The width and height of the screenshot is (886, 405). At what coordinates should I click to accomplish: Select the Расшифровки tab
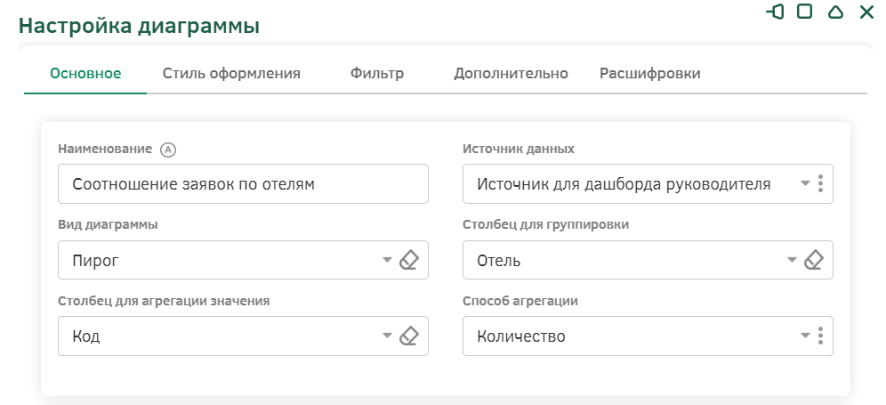[649, 74]
